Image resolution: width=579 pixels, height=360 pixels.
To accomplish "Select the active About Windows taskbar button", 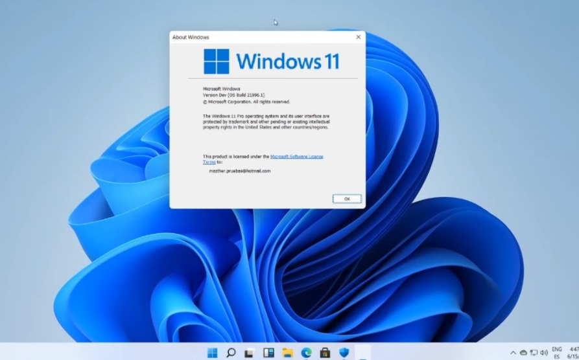I will (362, 353).
